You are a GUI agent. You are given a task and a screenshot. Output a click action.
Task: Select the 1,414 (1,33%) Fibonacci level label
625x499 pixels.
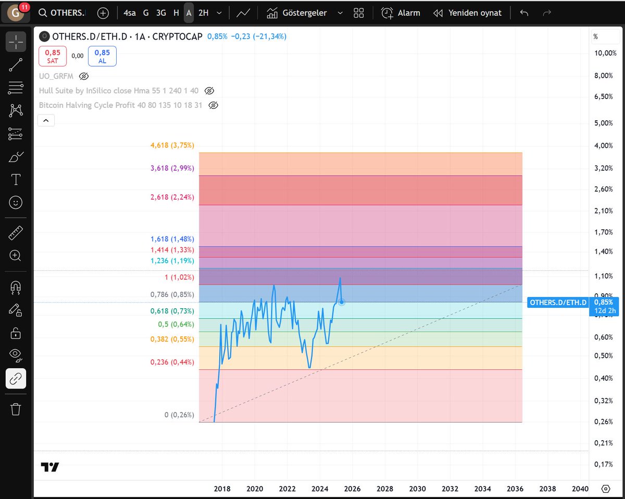(172, 251)
